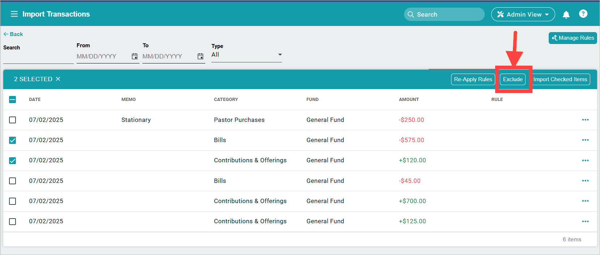
Task: Sort by the AMOUNT column header
Action: [x=409, y=100]
